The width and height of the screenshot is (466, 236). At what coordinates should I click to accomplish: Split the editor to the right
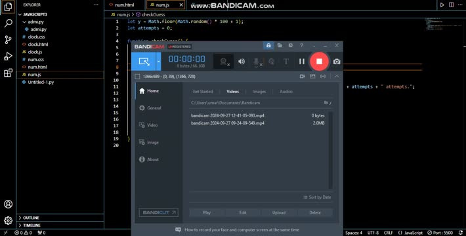coord(452,5)
